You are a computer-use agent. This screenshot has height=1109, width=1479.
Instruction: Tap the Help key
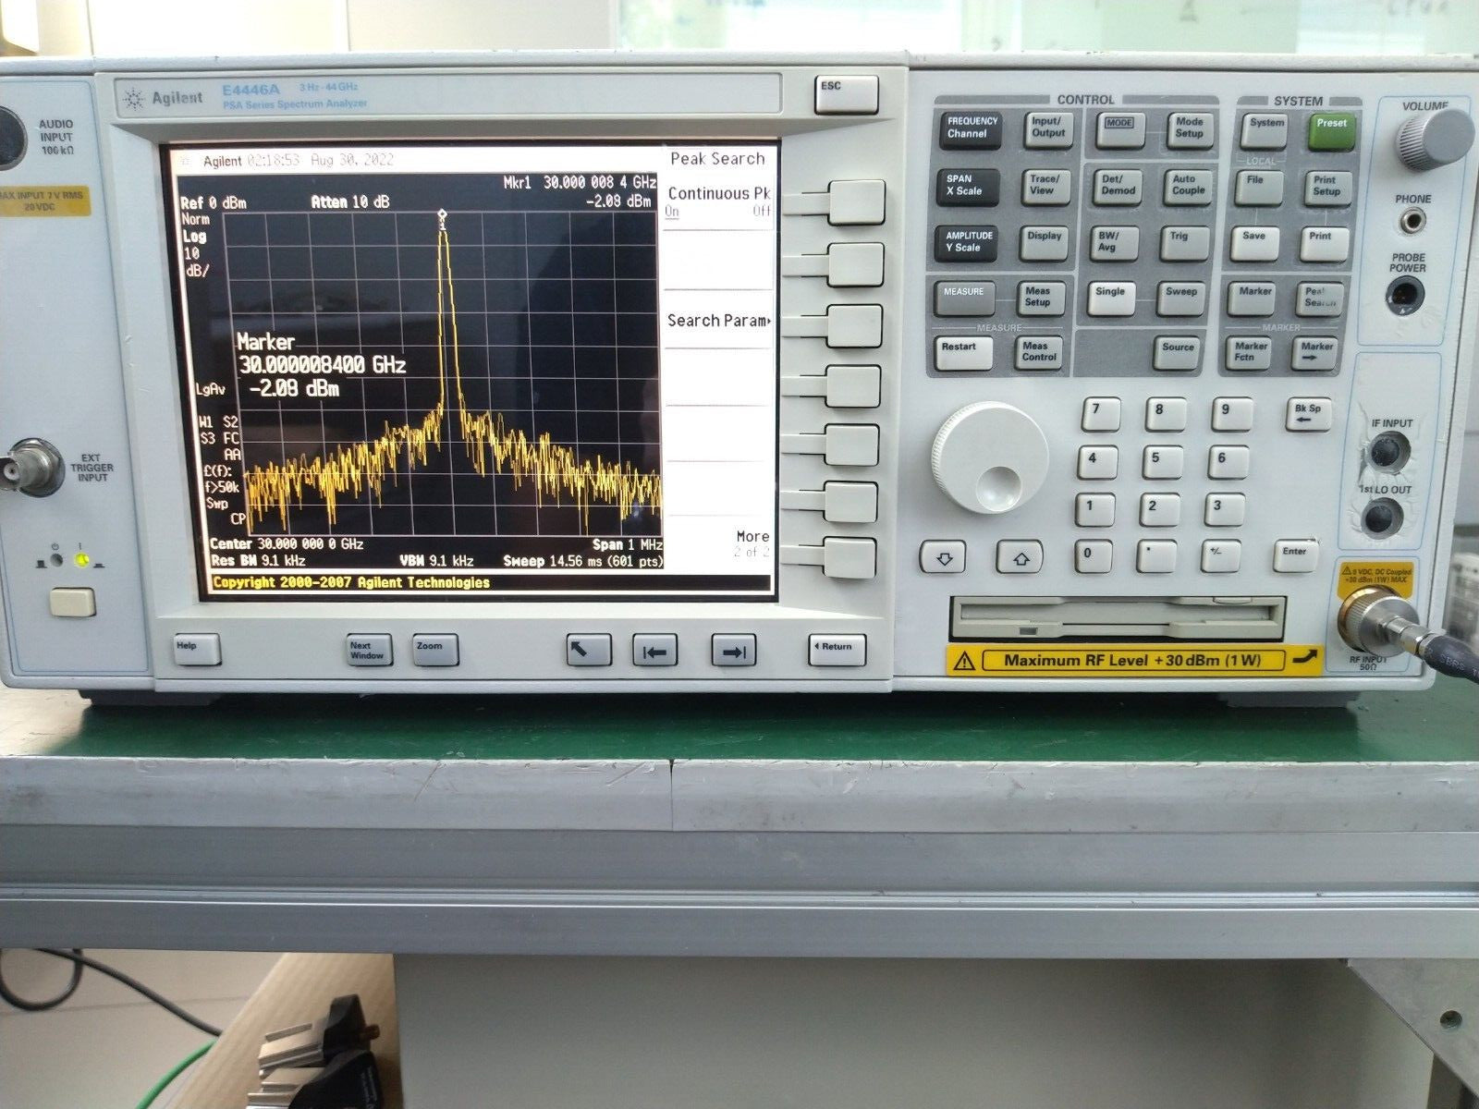(x=197, y=650)
